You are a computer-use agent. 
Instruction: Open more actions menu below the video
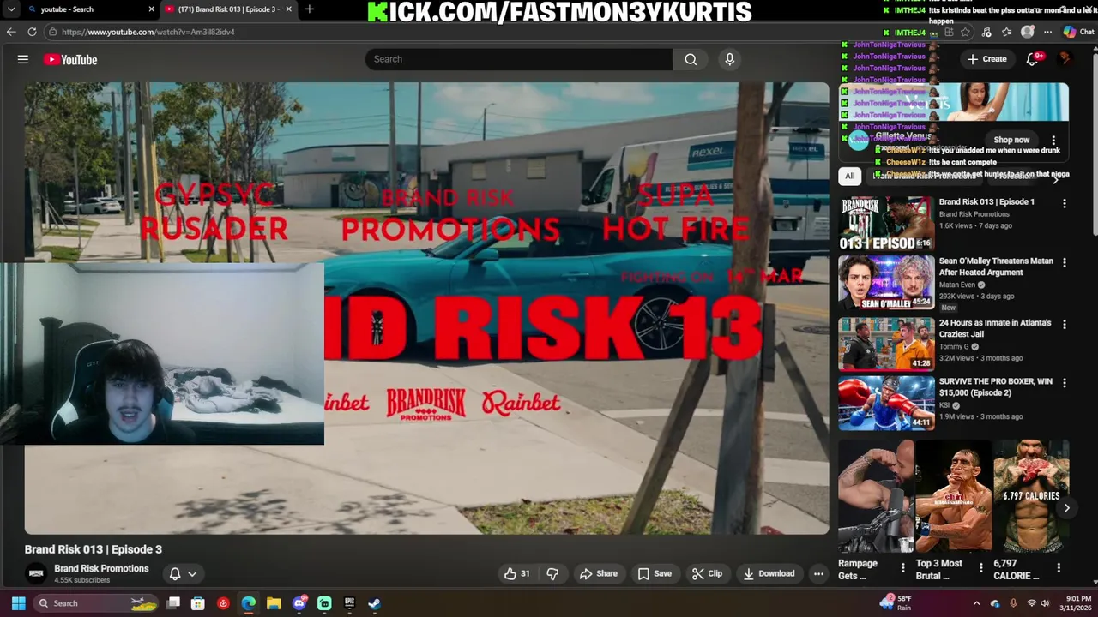point(819,573)
